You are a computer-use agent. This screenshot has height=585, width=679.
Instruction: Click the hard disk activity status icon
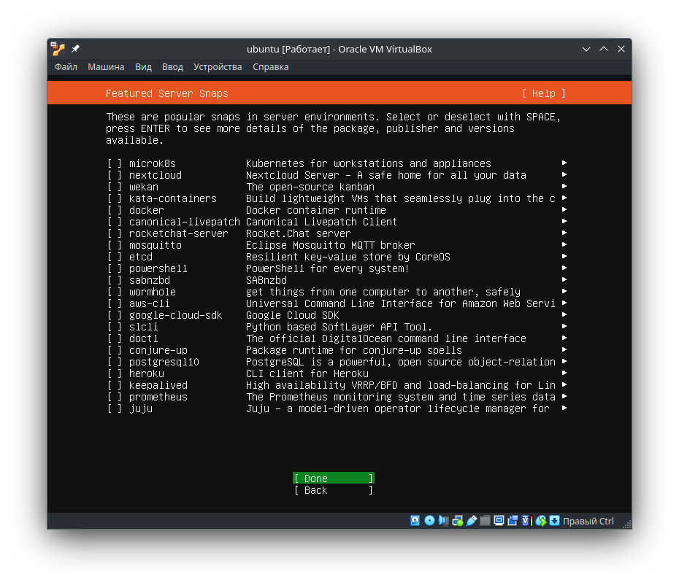415,520
